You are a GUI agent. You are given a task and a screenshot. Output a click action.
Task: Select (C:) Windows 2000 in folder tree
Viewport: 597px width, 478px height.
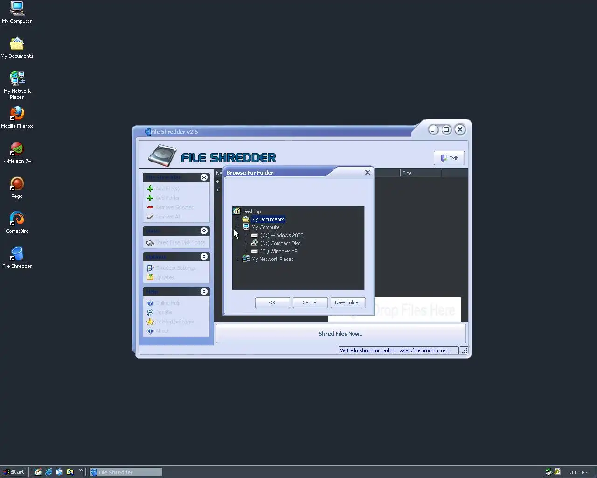point(282,235)
